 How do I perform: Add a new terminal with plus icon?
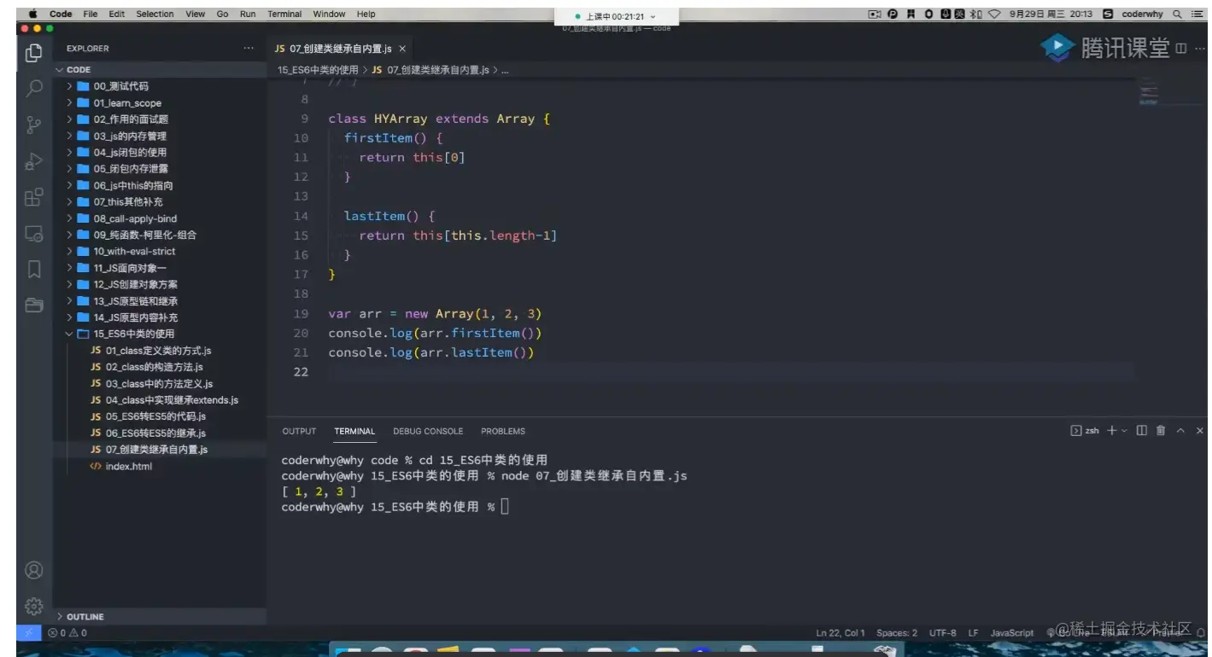tap(1112, 431)
